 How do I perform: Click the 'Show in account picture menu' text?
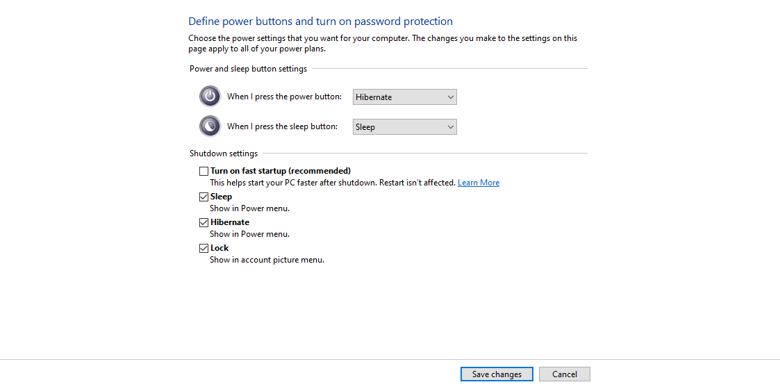(267, 260)
